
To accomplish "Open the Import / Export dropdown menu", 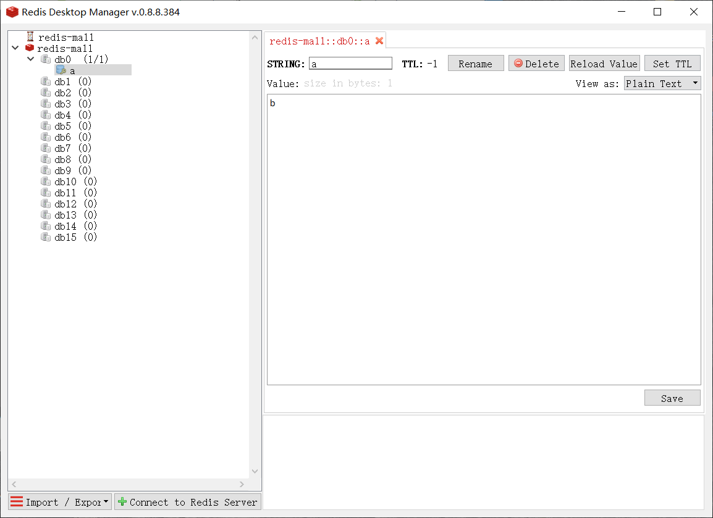I will 60,502.
